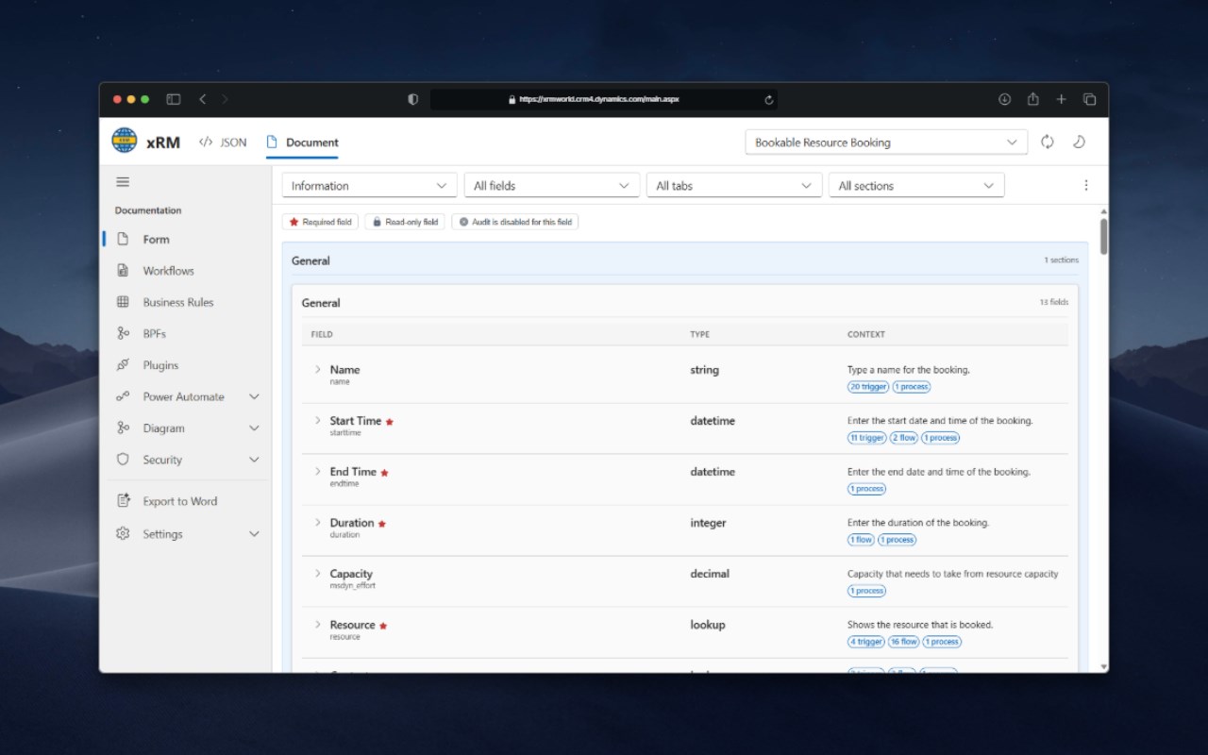Open the browser downloads icon
Screen dimensions: 1208x755
(1005, 99)
